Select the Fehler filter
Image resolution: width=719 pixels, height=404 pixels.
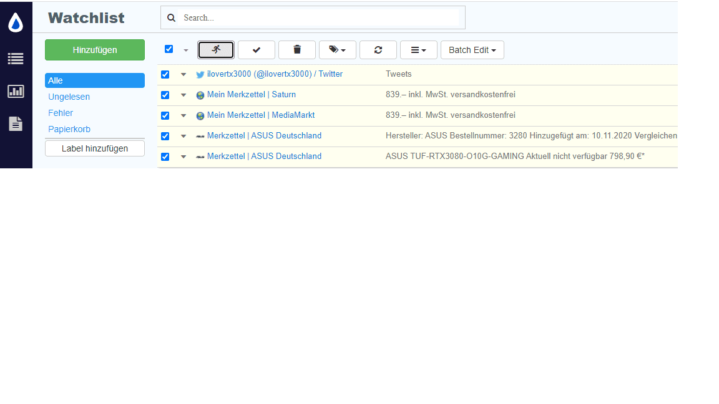61,113
